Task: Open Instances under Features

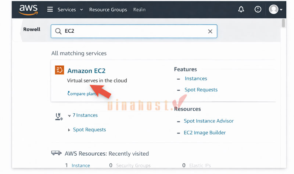Action: [196, 79]
